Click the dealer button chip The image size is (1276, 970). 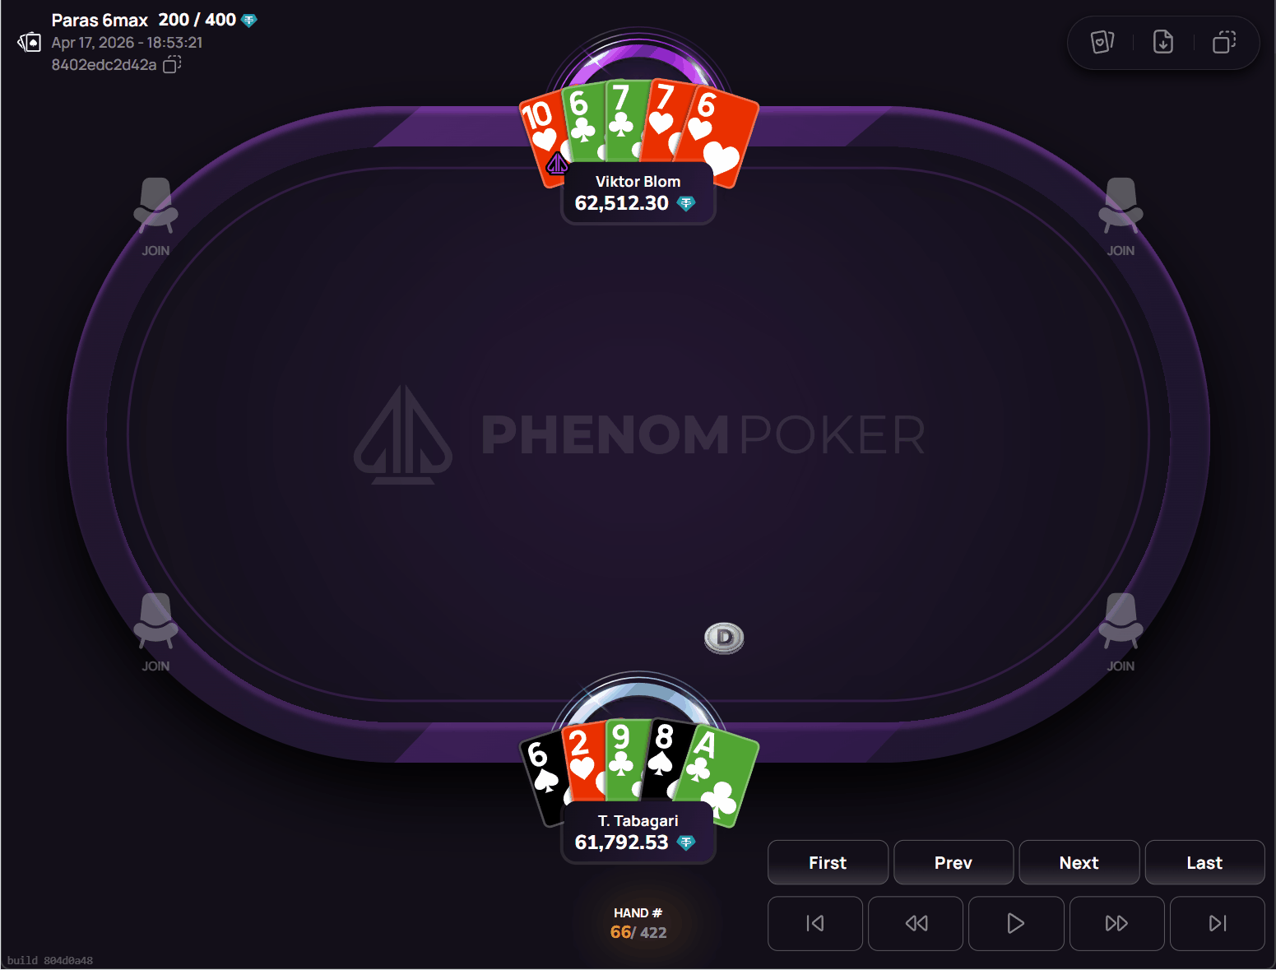(724, 638)
